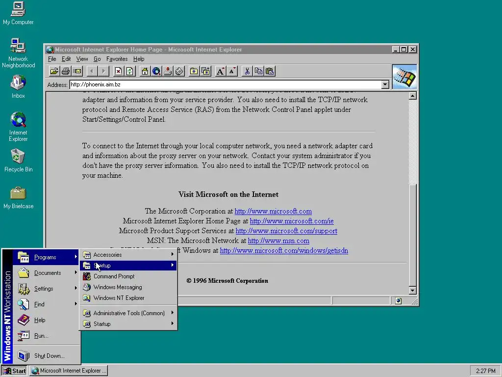Click the page scrollbar up arrow
502x377 pixels.
(x=413, y=96)
